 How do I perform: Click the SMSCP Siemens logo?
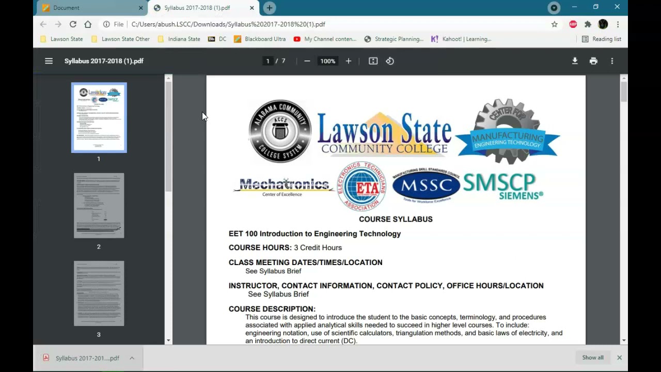pyautogui.click(x=502, y=186)
